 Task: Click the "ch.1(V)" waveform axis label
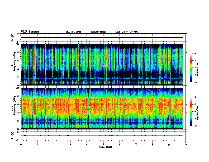pyautogui.click(x=13, y=38)
